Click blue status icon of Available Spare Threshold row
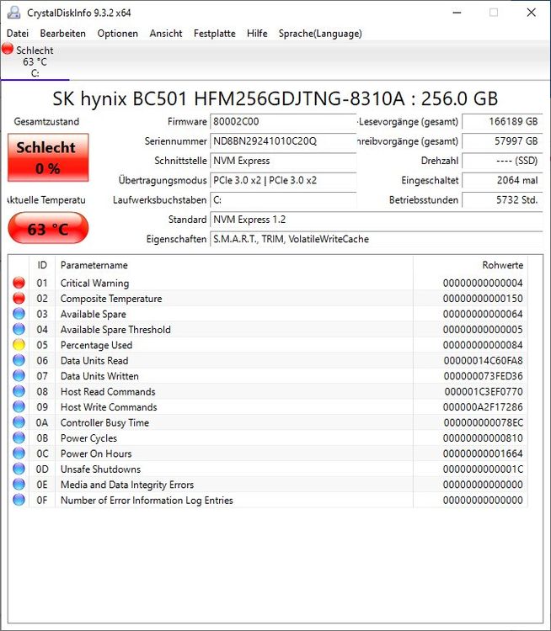The width and height of the screenshot is (551, 631). (19, 329)
